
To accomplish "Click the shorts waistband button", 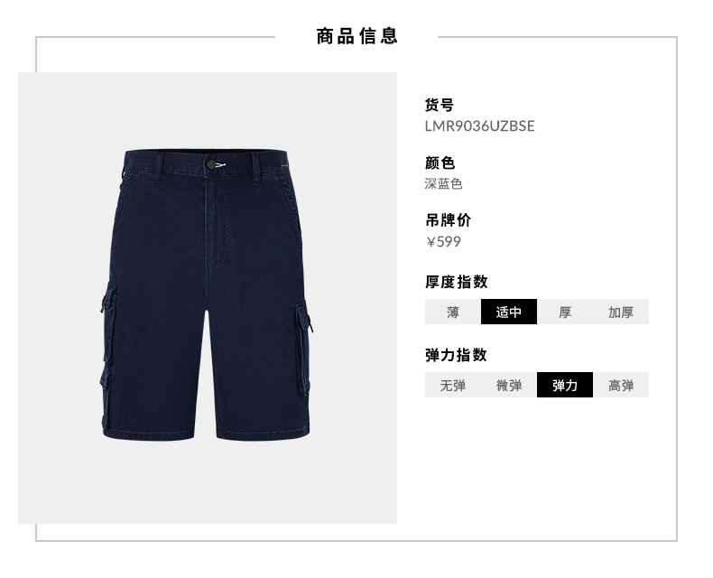I will coord(211,164).
